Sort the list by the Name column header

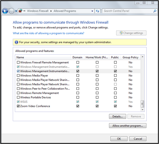tap(20, 57)
